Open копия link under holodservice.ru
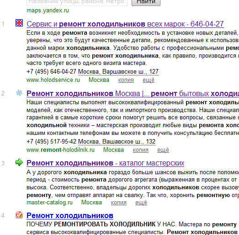The height and width of the screenshot is (235, 239). click(126, 80)
